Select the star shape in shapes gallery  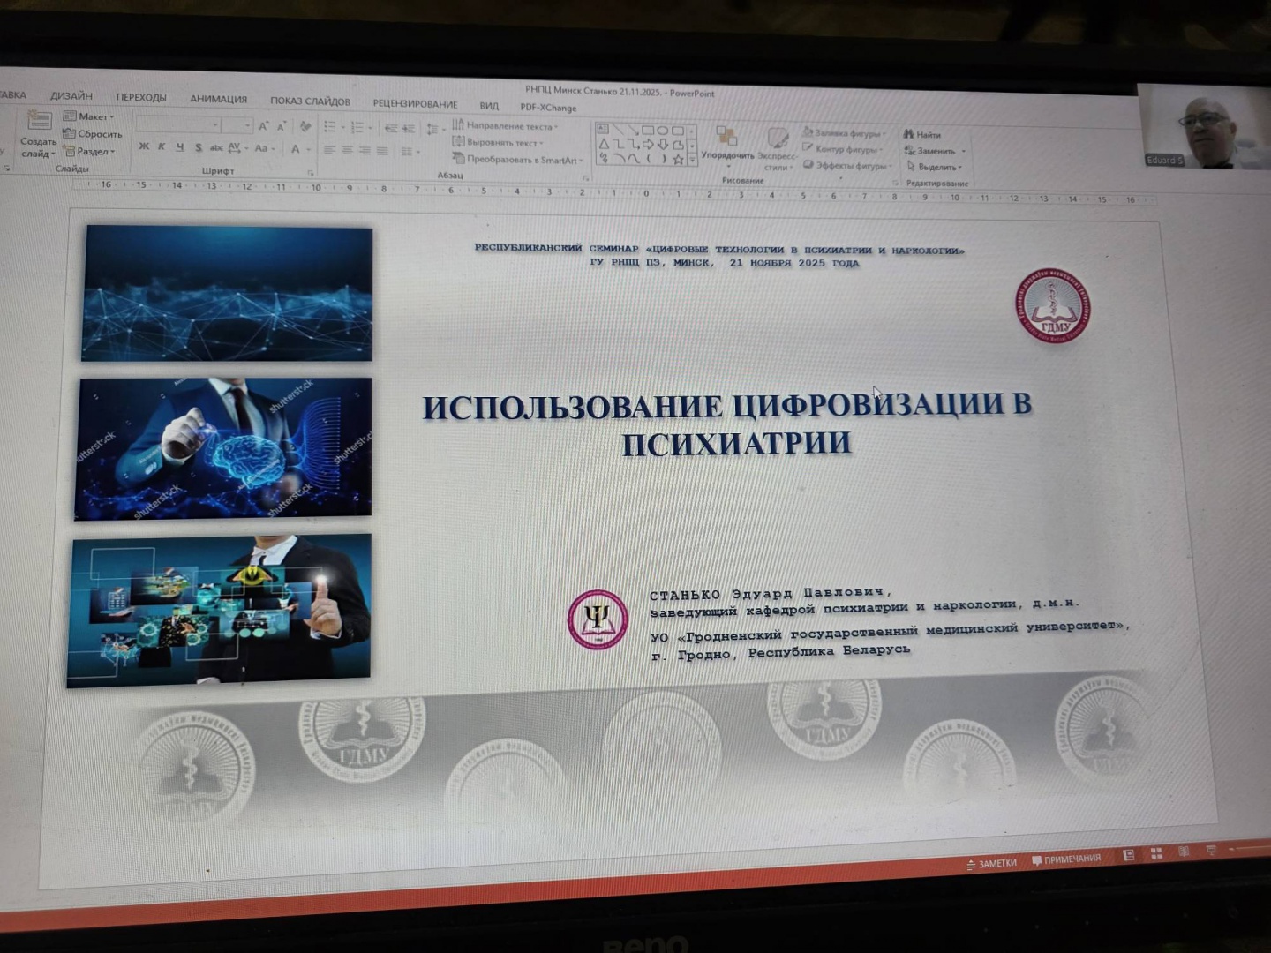tap(678, 160)
